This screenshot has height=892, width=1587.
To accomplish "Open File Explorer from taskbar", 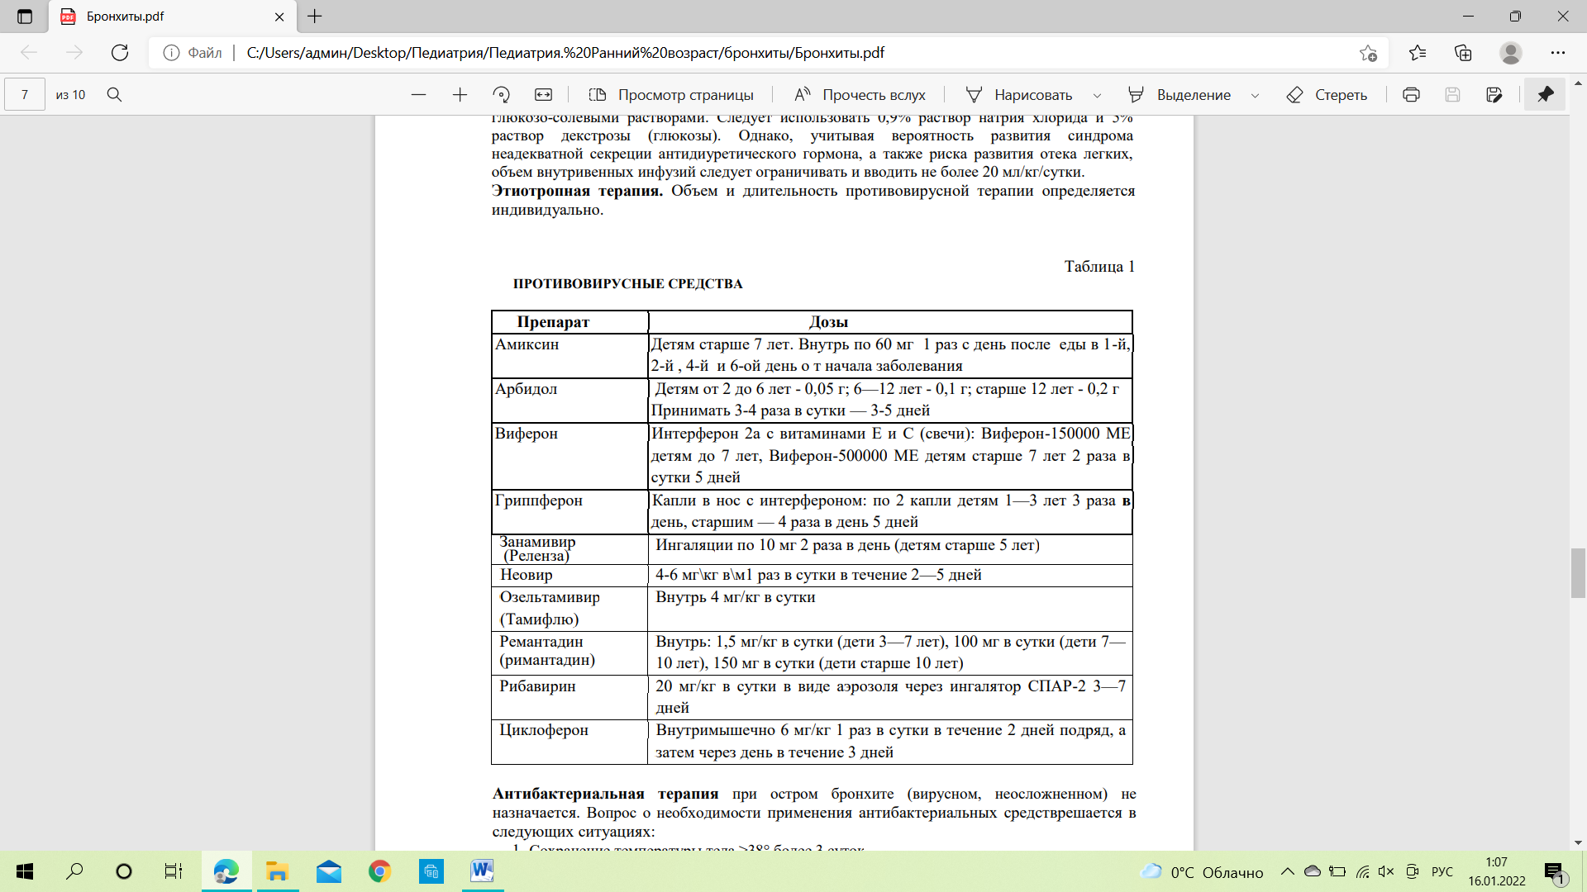I will (x=277, y=871).
